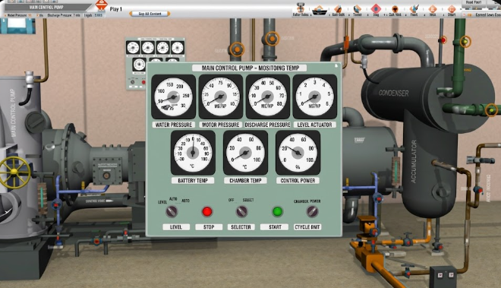
Task: Click the LEVEL ACTUATOR gauge dial
Action: (x=315, y=97)
